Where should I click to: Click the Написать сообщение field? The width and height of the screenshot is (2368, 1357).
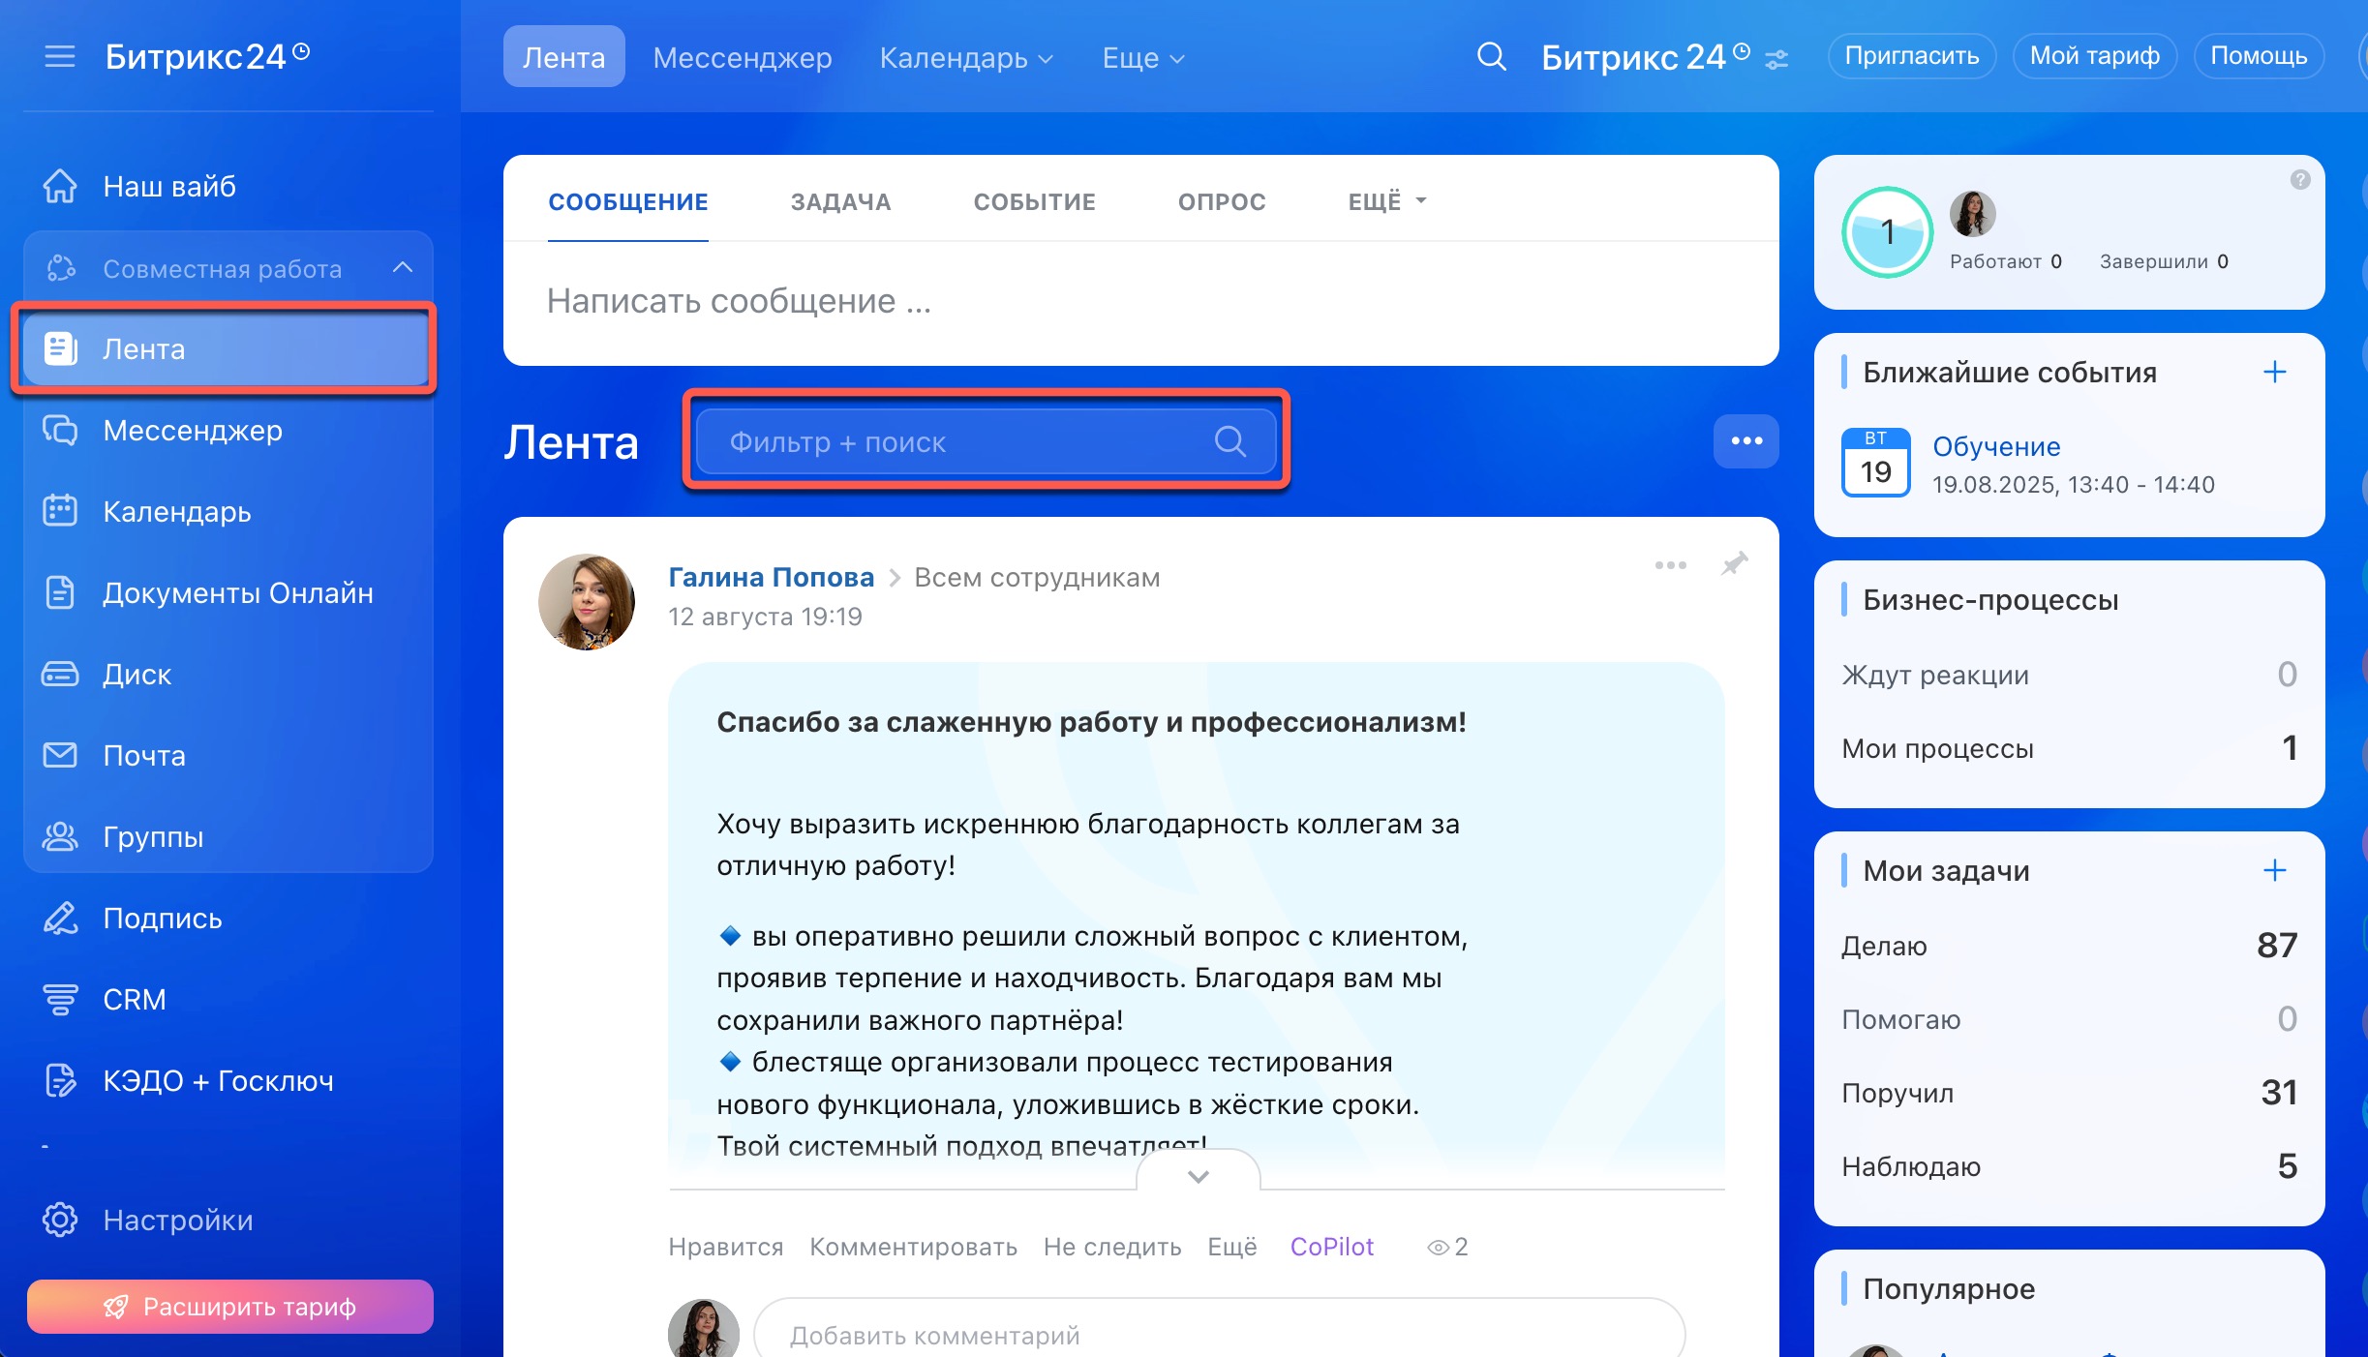[x=1140, y=301]
